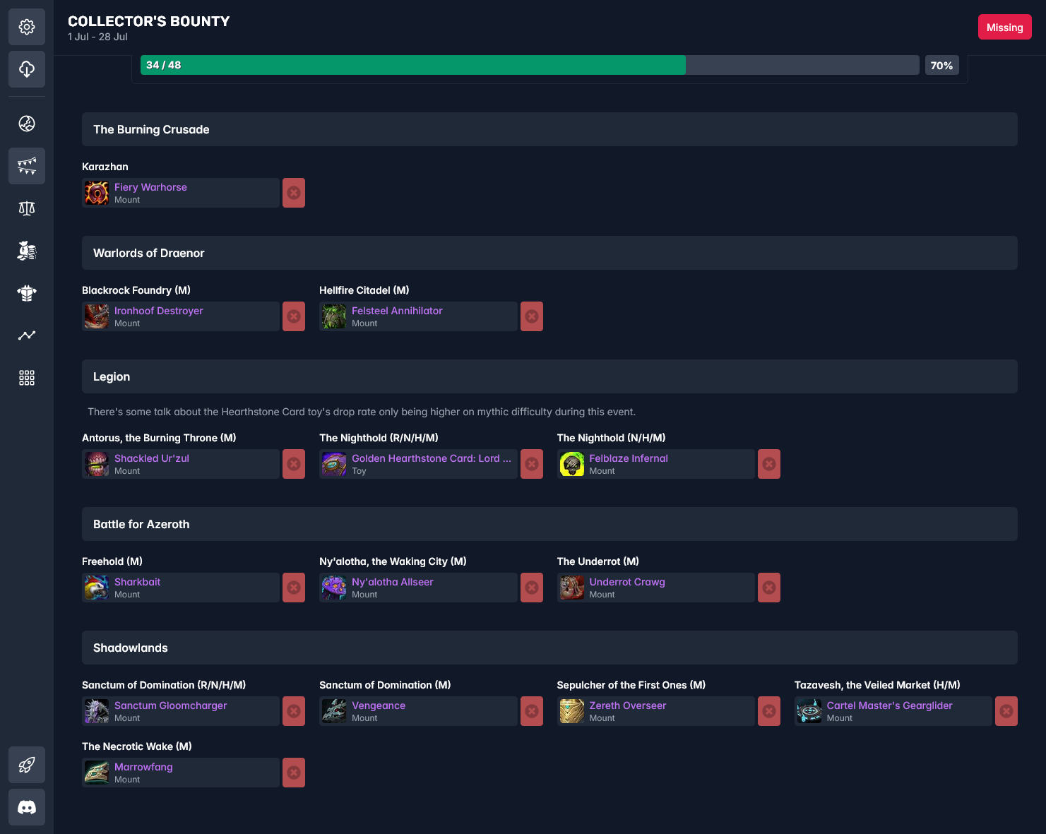Toggle the red X next to Sanctum Gloomcharger
The width and height of the screenshot is (1046, 834).
click(294, 711)
